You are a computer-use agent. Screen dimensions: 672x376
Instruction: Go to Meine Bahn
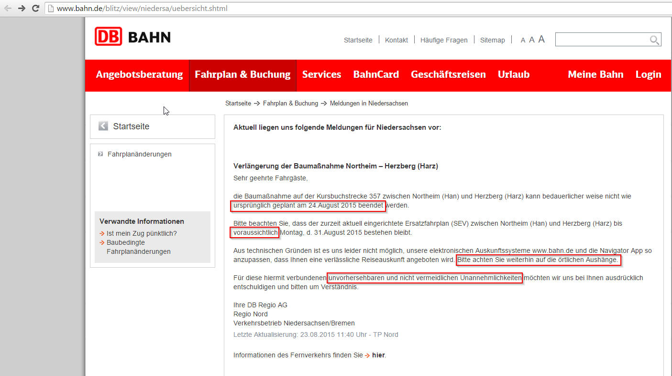[x=595, y=75]
